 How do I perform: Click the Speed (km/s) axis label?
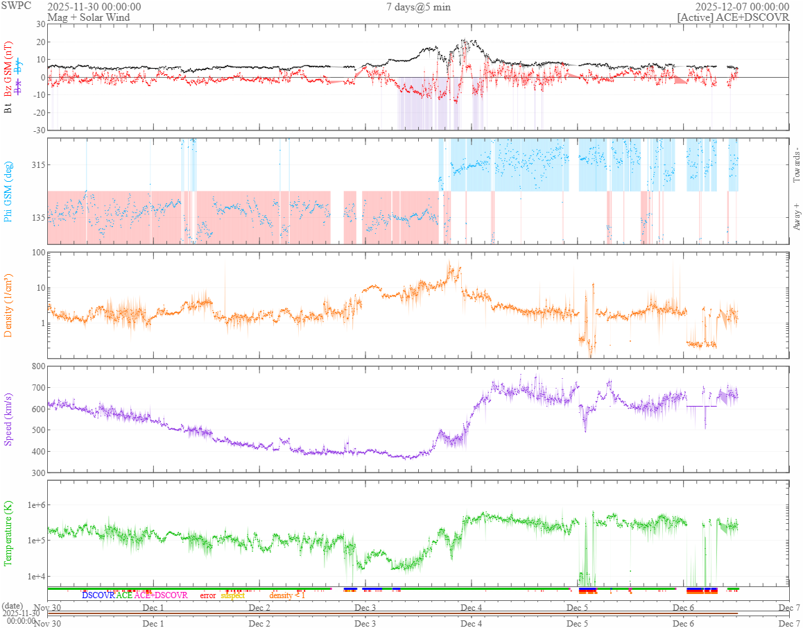[x=8, y=419]
